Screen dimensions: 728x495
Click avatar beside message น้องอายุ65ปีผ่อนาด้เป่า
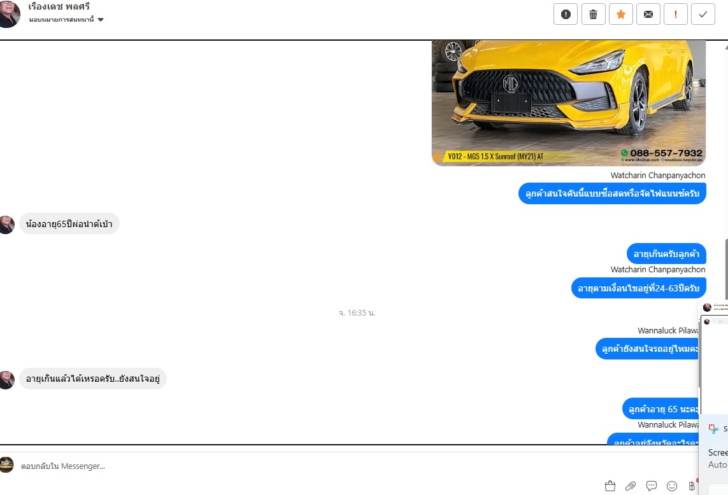(x=7, y=225)
